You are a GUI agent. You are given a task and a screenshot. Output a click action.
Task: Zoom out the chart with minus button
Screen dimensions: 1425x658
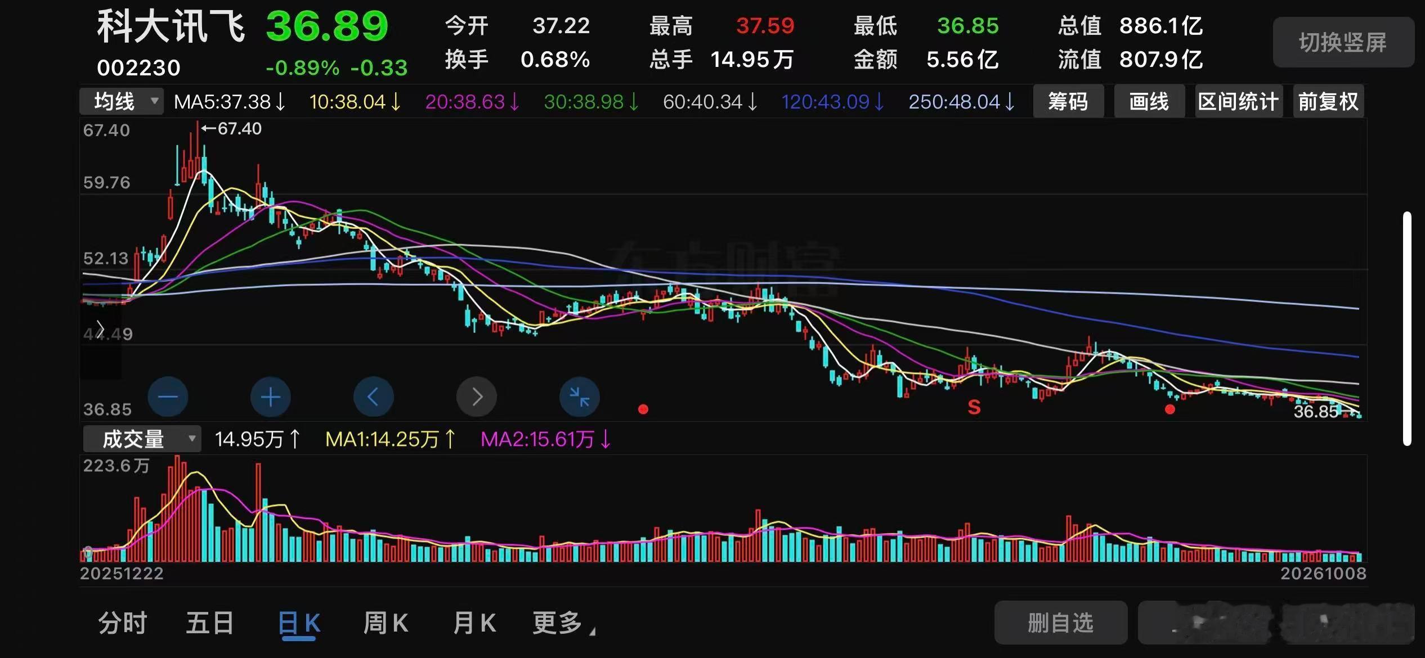click(168, 396)
